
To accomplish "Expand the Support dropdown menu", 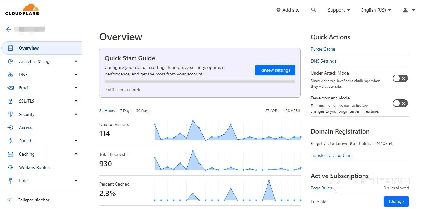I will pyautogui.click(x=339, y=10).
